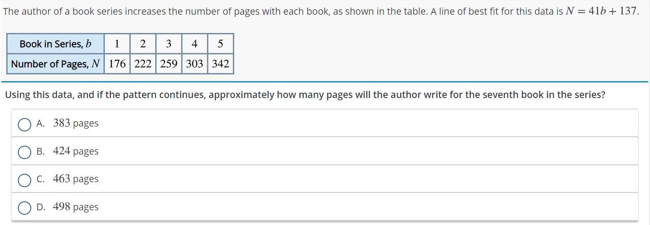Image resolution: width=650 pixels, height=225 pixels.
Task: Click the 303 pages table cell
Action: coord(195,64)
